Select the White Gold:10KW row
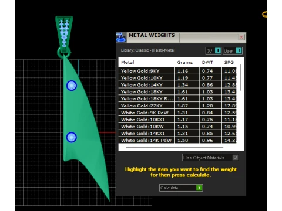Image resolution: width=282 pixels, height=211 pixels. click(177, 127)
